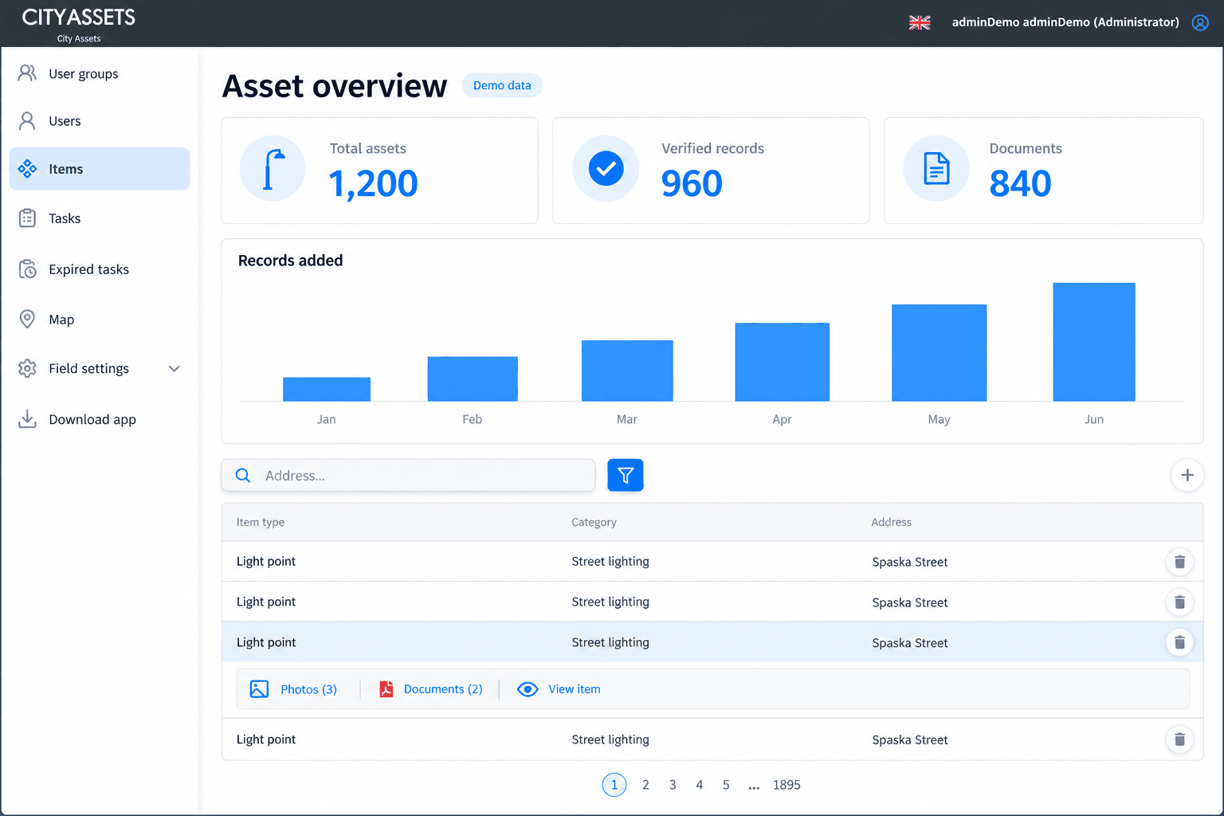1224x816 pixels.
Task: Click the plus icon to add item
Action: click(x=1187, y=475)
